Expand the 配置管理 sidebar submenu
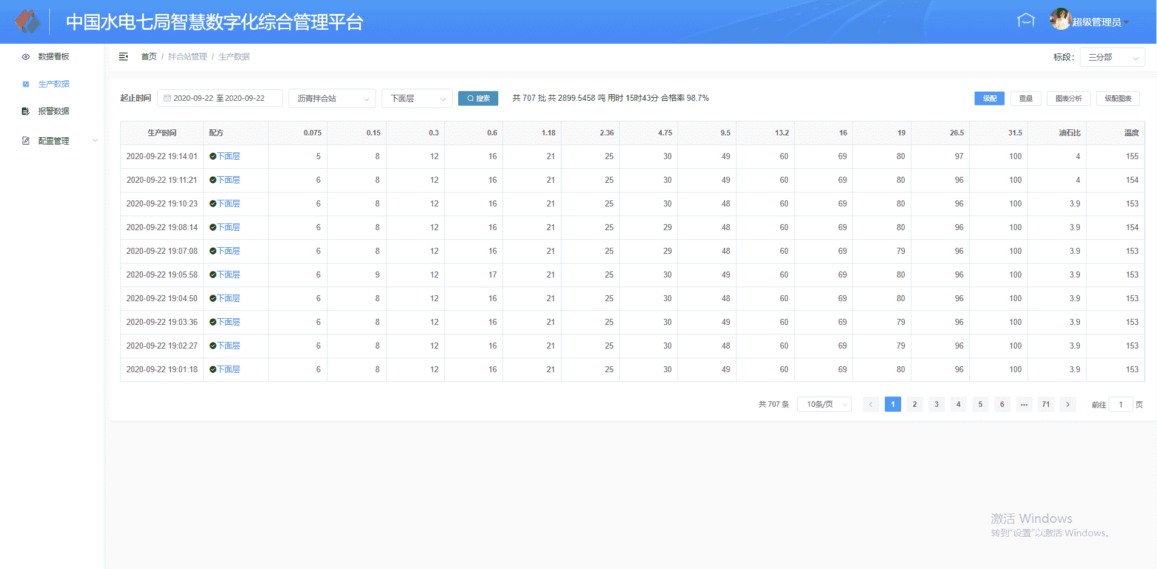Viewport: 1157px width, 569px height. (x=60, y=141)
